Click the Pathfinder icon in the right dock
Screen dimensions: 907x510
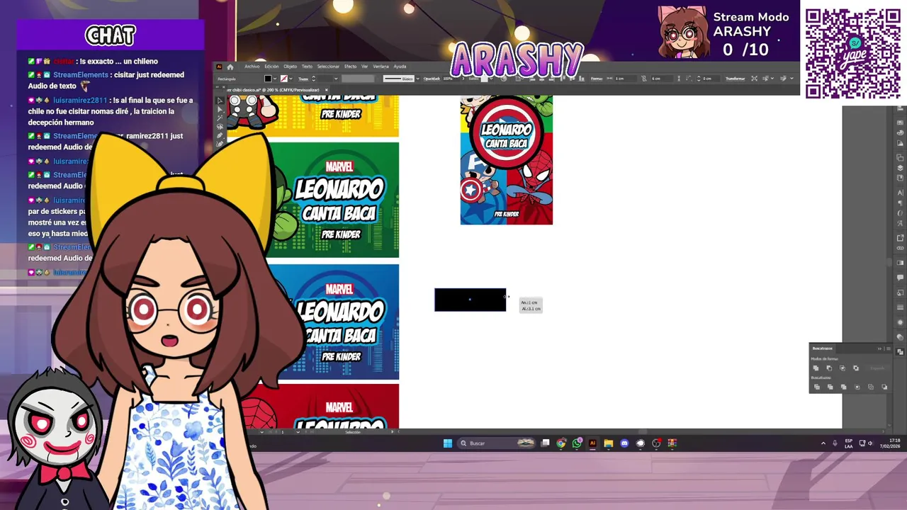[x=901, y=352]
